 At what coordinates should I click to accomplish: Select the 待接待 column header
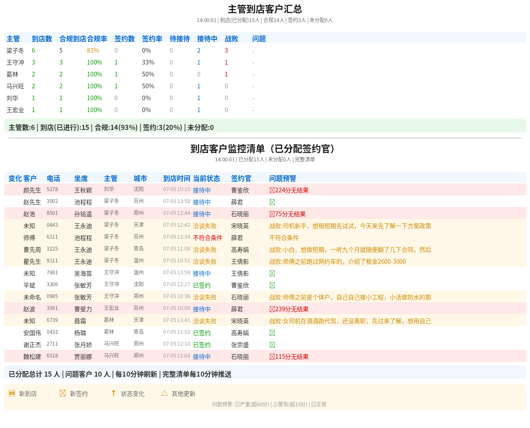tap(180, 39)
